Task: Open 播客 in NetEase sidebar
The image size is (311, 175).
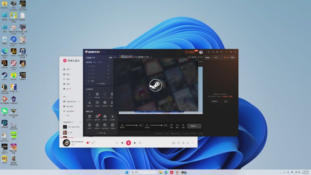Action: (66, 79)
